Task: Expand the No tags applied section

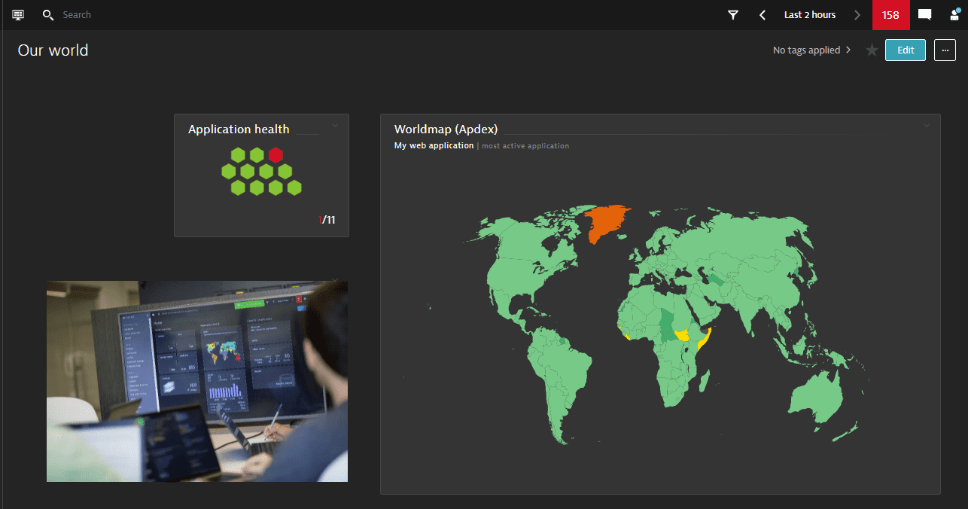Action: pos(811,50)
